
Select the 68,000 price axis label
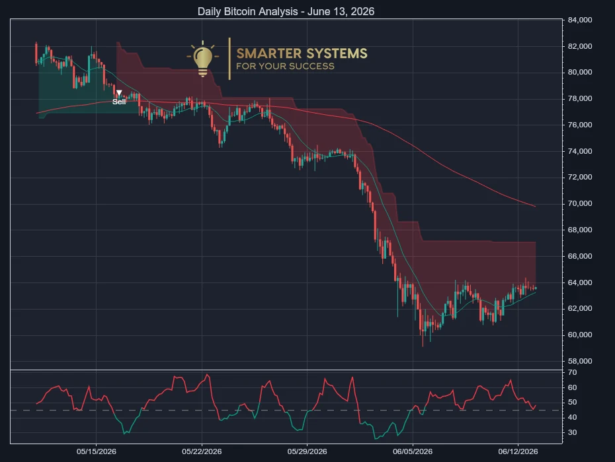pos(580,230)
